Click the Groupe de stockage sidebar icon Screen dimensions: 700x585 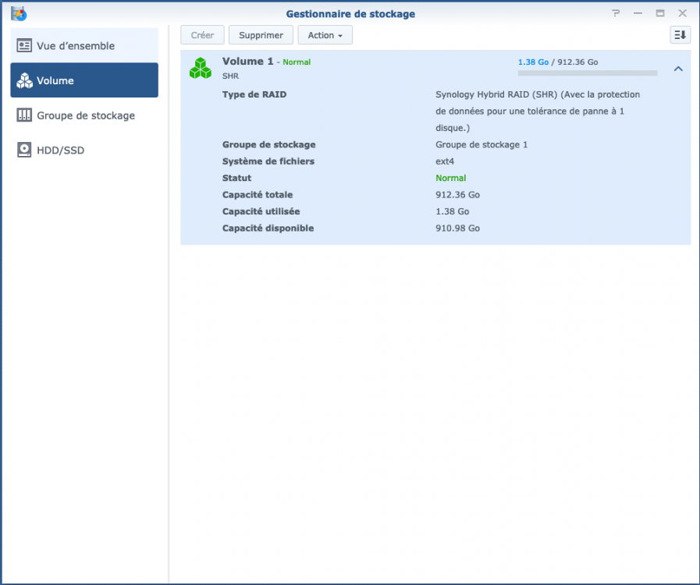pyautogui.click(x=24, y=115)
